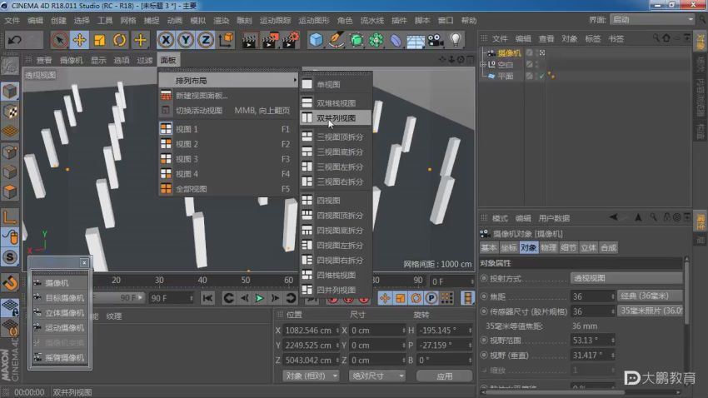
Task: Open the floor environment icon
Action: 416,40
